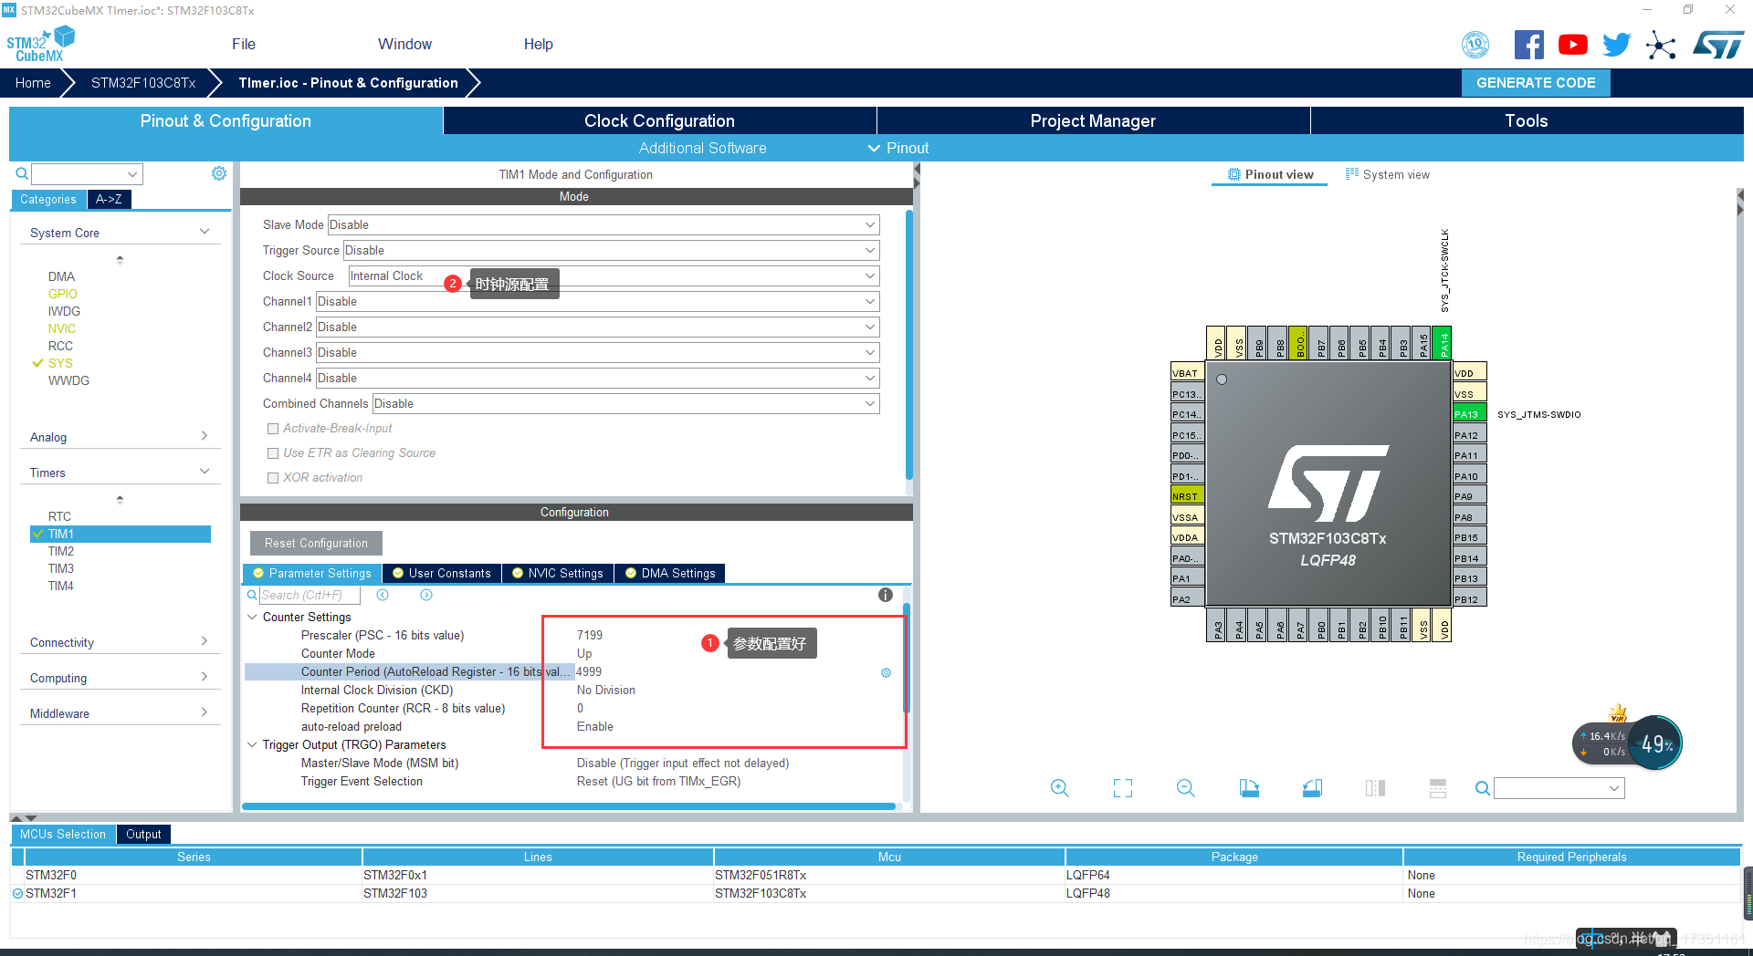The height and width of the screenshot is (956, 1753).
Task: Click the parameter search field
Action: (x=309, y=595)
